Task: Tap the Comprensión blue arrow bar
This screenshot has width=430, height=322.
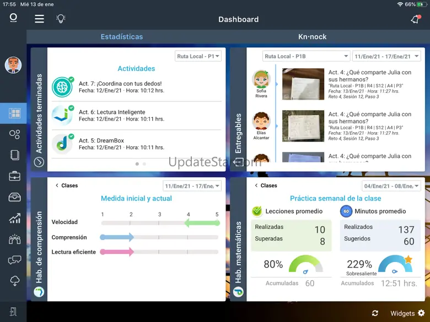Action: tap(117, 237)
